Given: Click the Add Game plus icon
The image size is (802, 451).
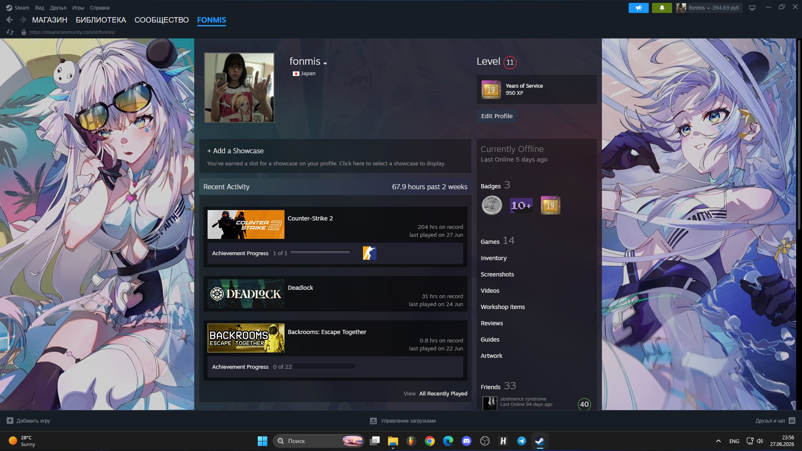Looking at the screenshot, I should (10, 421).
